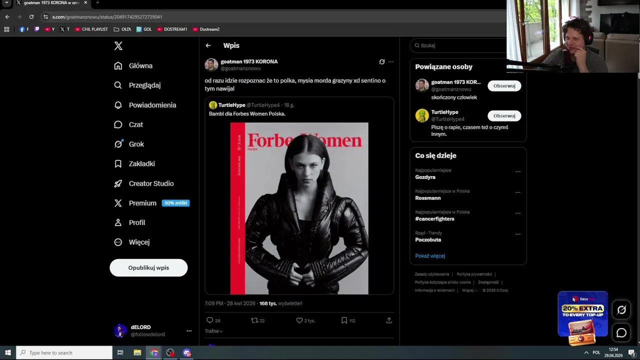Click the Grok icon on goatman's post

382,62
